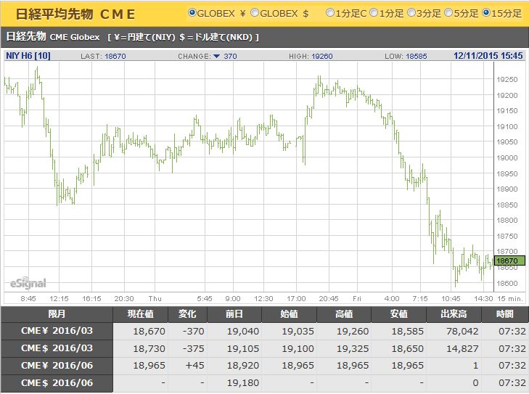
Task: Select the CME$ 2016/03 row label
Action: tap(57, 348)
